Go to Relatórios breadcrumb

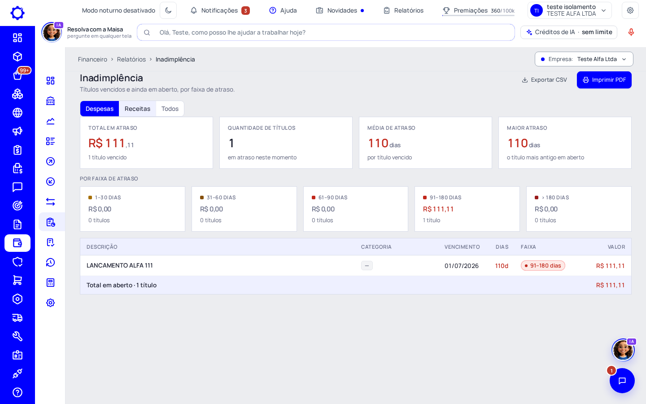coord(131,59)
